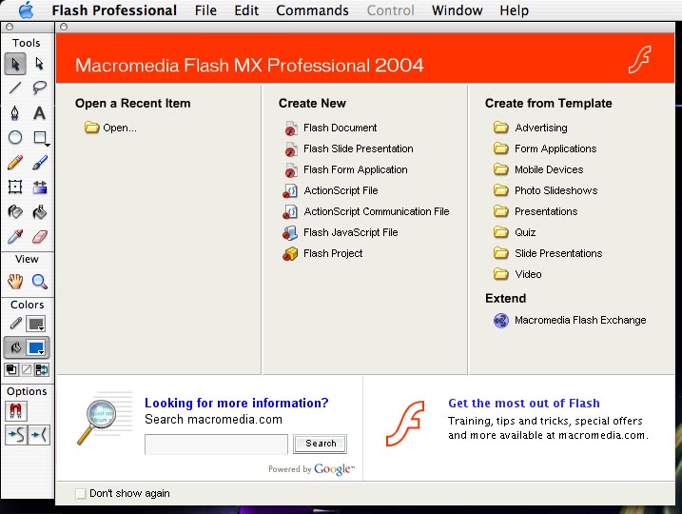Image resolution: width=682 pixels, height=514 pixels.
Task: Select the Eraser tool
Action: click(x=40, y=237)
